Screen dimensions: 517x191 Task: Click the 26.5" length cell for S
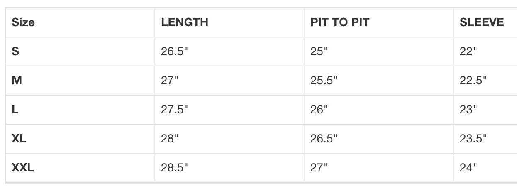[174, 51]
